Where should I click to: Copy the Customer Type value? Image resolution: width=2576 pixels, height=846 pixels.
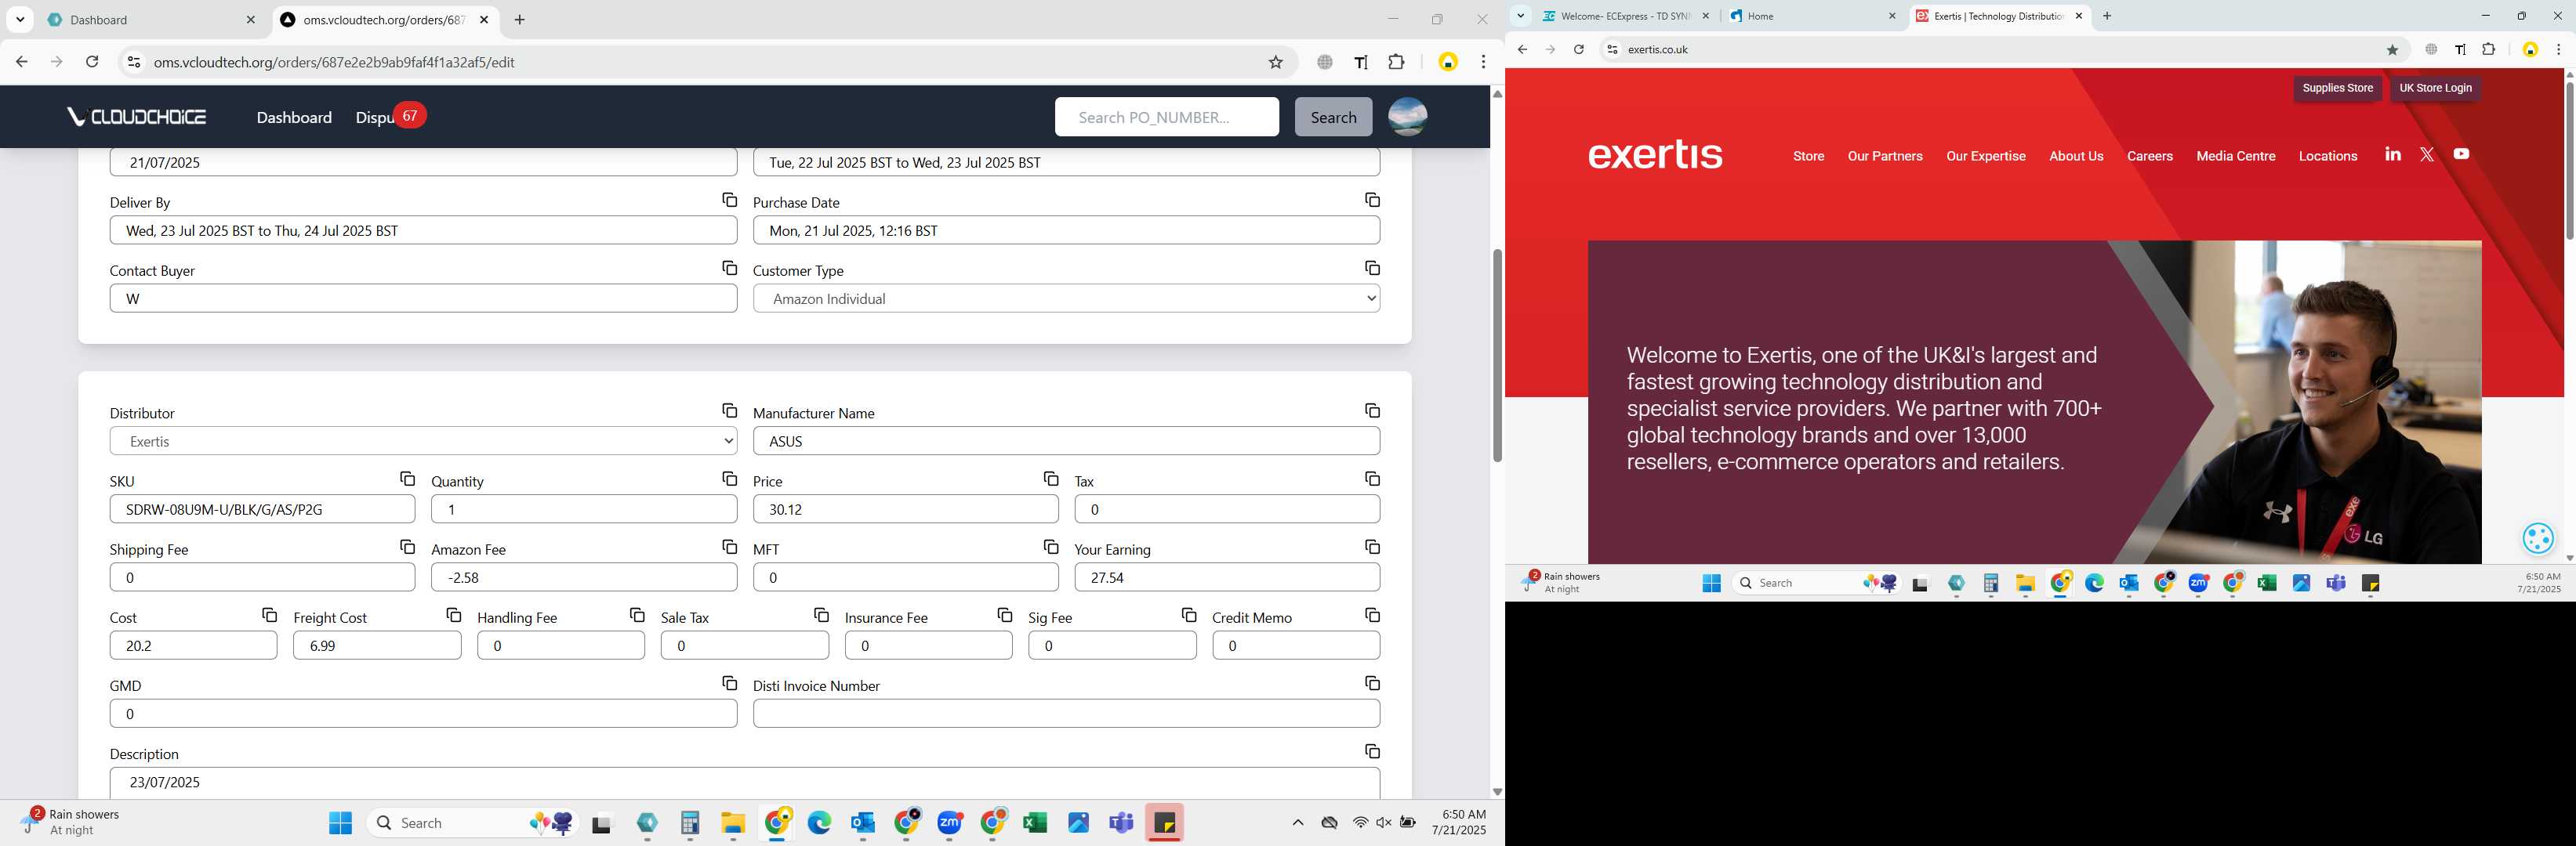pyautogui.click(x=1372, y=269)
